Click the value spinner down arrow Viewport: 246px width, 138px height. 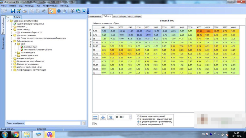click(130, 118)
